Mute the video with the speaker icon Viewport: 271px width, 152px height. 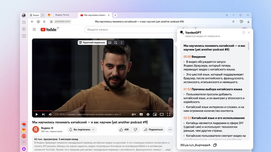50,114
